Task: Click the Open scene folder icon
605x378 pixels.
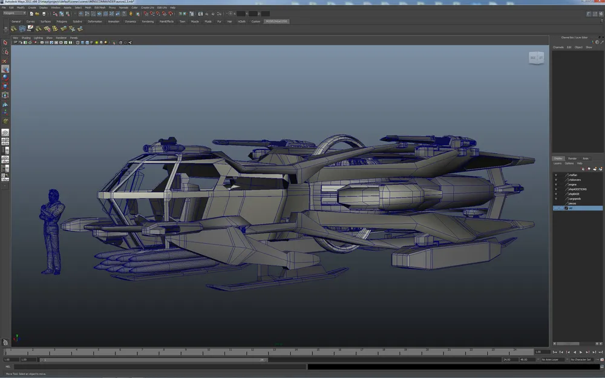Action: (38, 13)
